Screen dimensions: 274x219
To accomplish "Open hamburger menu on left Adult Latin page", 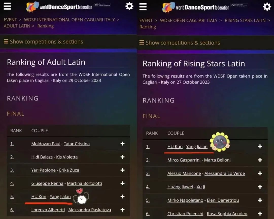I will tap(7, 6).
